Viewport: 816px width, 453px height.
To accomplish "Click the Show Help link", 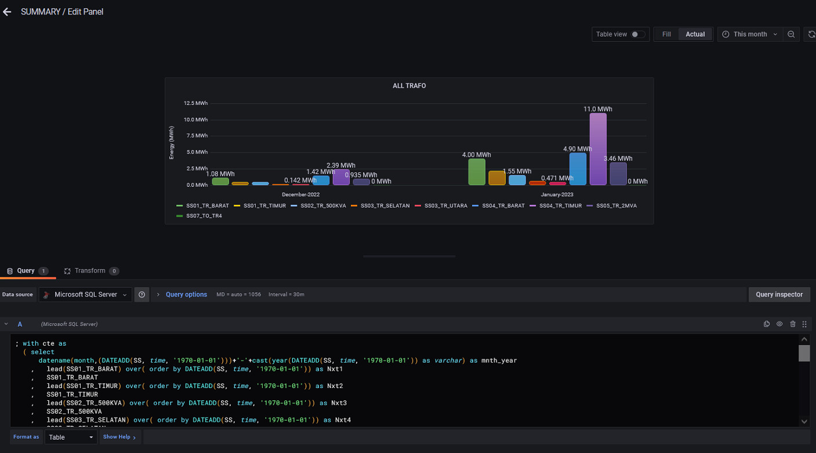I will click(x=118, y=437).
